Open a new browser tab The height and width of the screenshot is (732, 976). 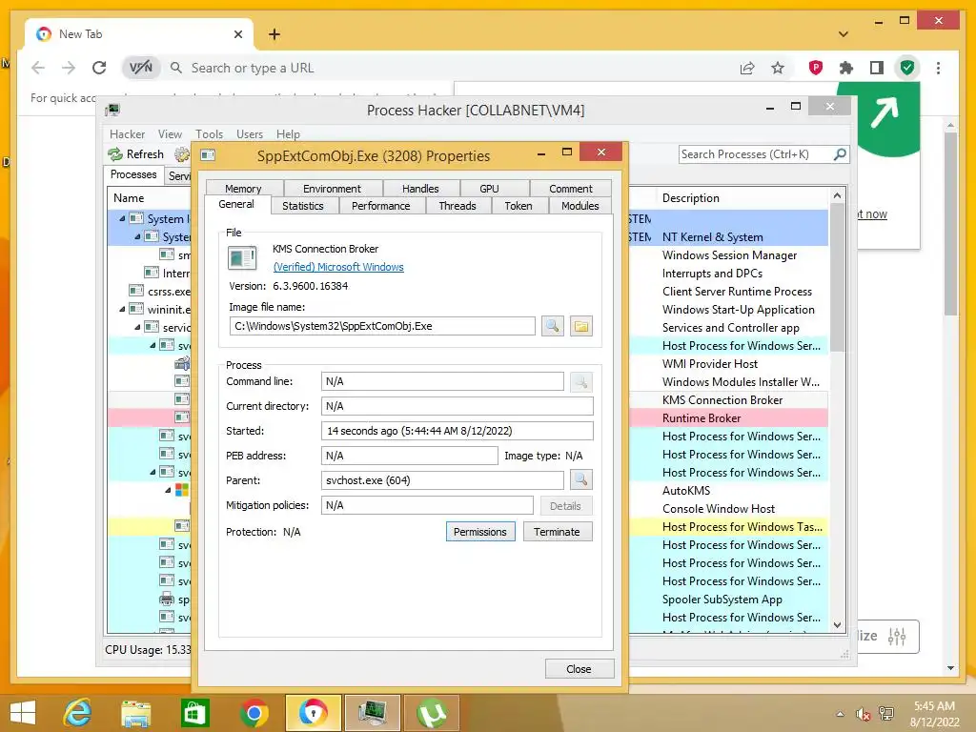click(274, 34)
